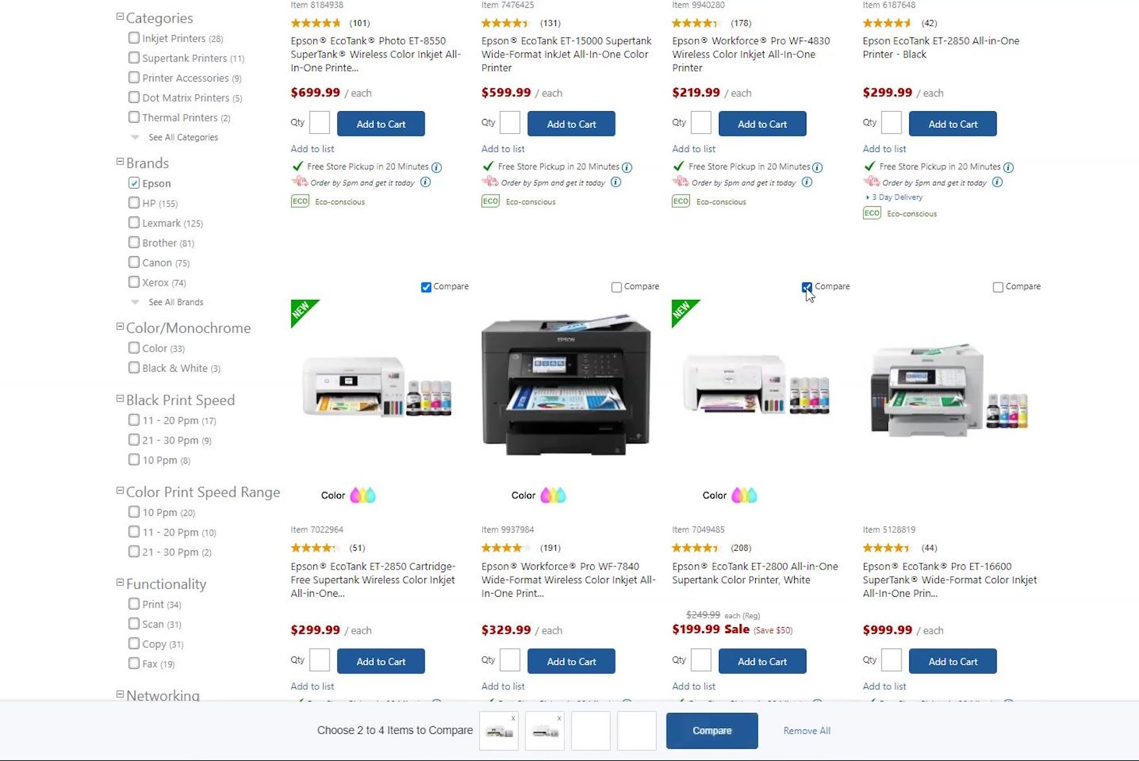This screenshot has height=761, width=1139.
Task: Click info icon beside ET-8550 store pickup
Action: coord(437,167)
